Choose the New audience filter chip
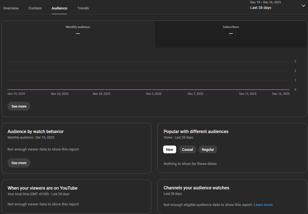This screenshot has width=308, height=214. 170,150
